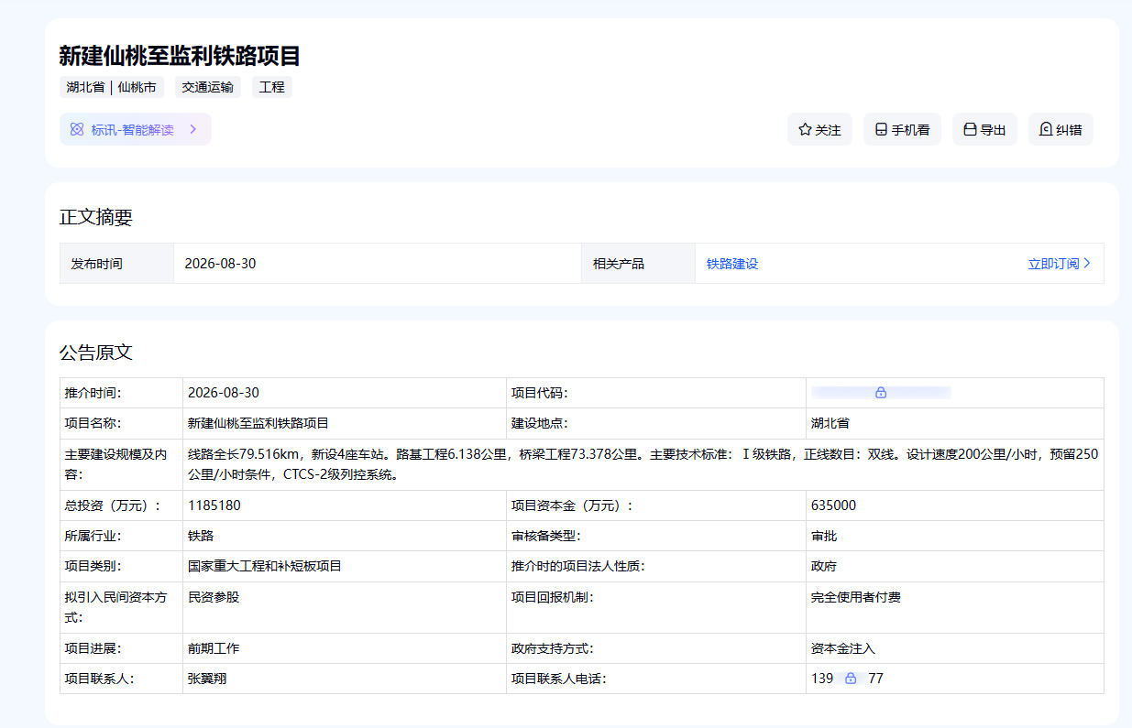Click the export icon next to 导出
Screen dimensions: 1132x728
point(970,130)
